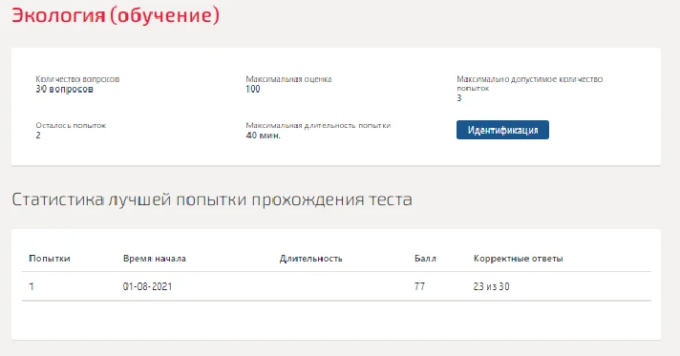Select the Экология (обучение) page title

point(116,15)
